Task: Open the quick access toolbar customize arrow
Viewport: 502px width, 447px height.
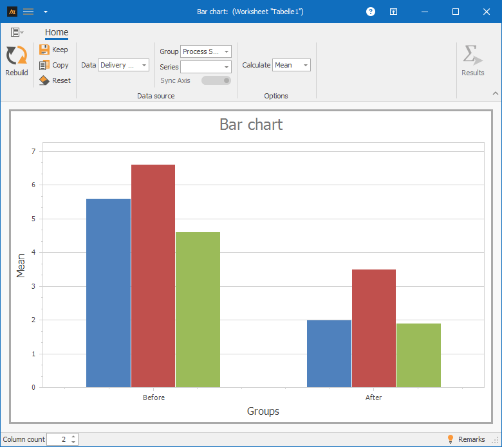Action: [x=45, y=12]
